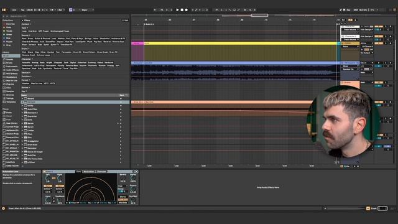Select the Grooves library category
398x224 pixels.
pyautogui.click(x=10, y=95)
